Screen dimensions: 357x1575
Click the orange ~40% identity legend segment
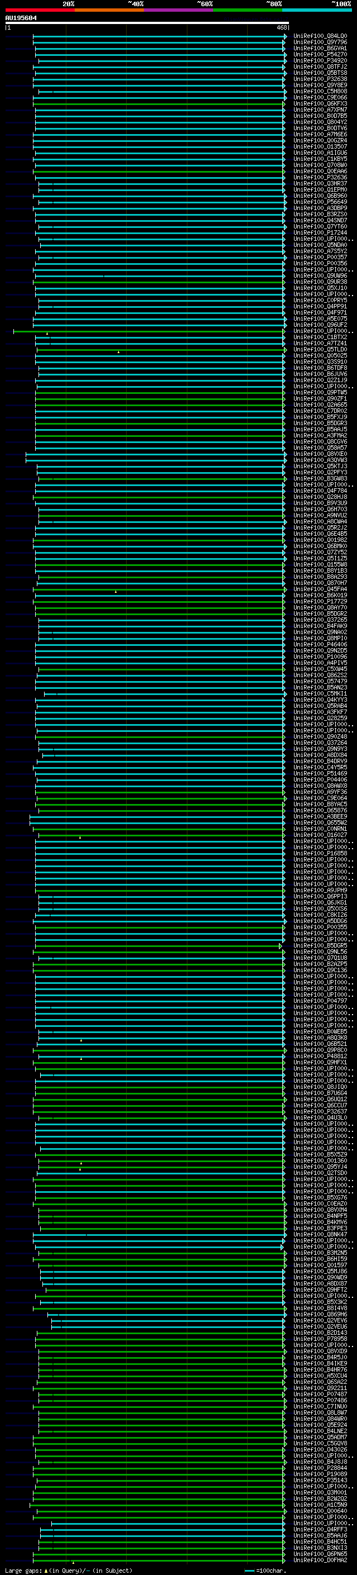(109, 10)
